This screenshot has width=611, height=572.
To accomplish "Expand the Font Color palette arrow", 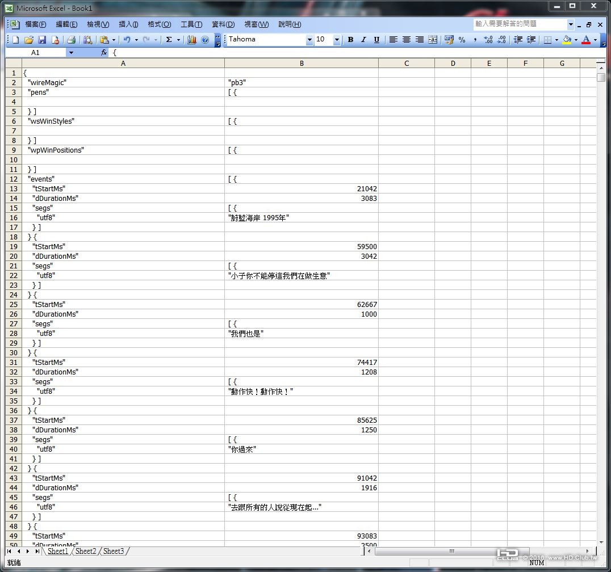I will (x=595, y=40).
